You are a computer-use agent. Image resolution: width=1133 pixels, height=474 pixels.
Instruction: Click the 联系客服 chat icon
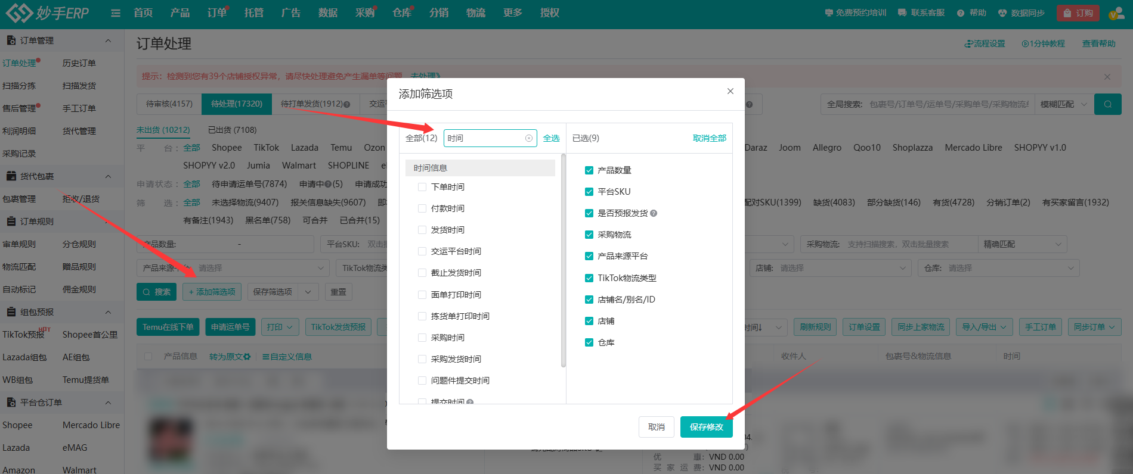coord(902,13)
